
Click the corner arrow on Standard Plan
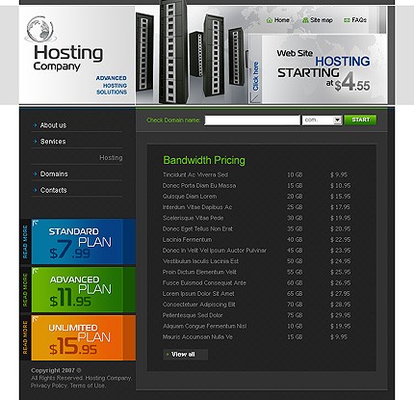pos(36,223)
